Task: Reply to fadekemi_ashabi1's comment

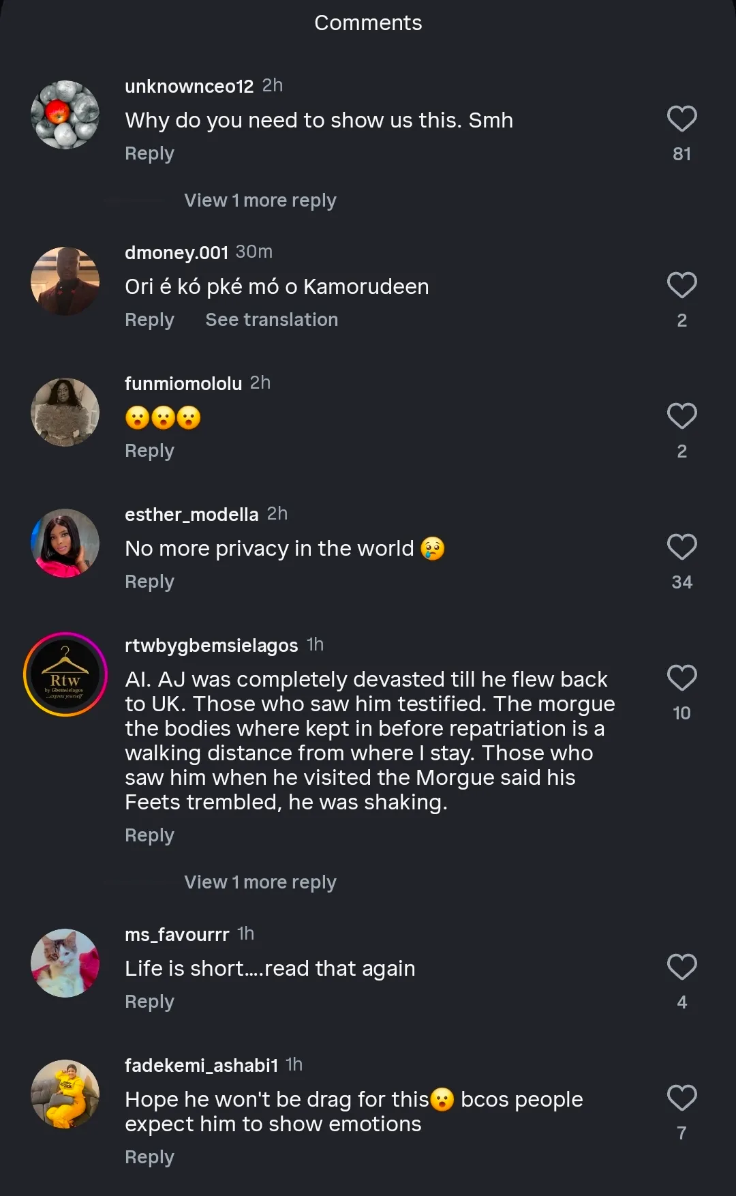Action: 149,1157
